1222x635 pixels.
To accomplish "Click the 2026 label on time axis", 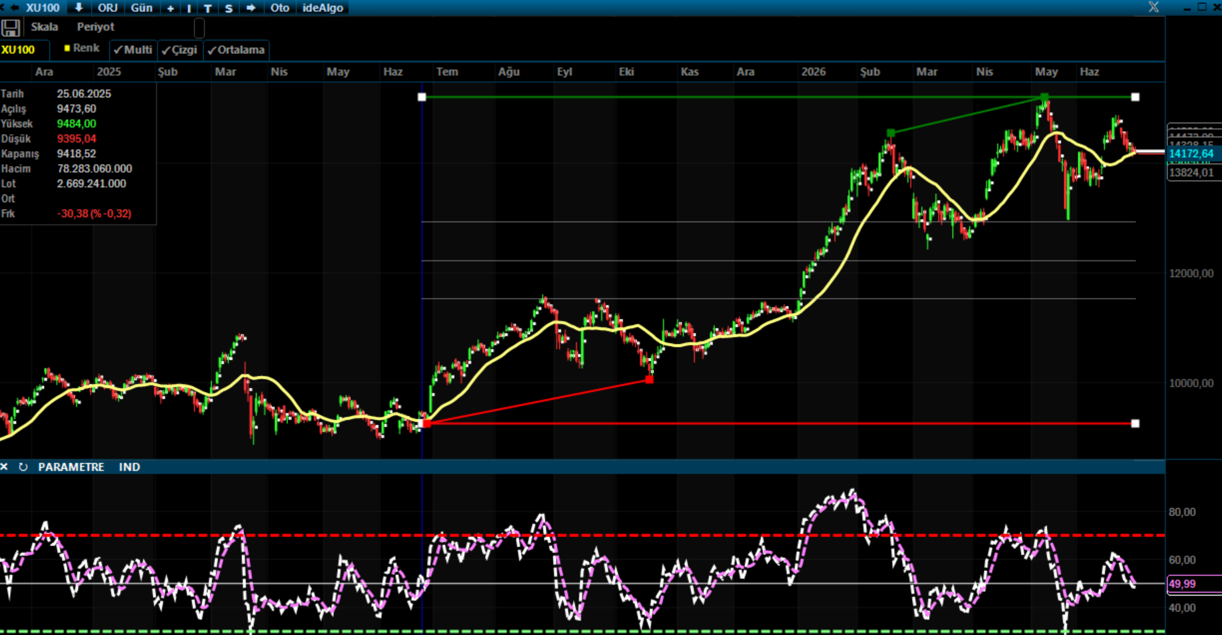I will [x=814, y=72].
